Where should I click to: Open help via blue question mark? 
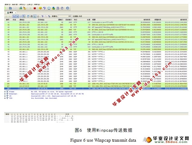click(x=68, y=8)
